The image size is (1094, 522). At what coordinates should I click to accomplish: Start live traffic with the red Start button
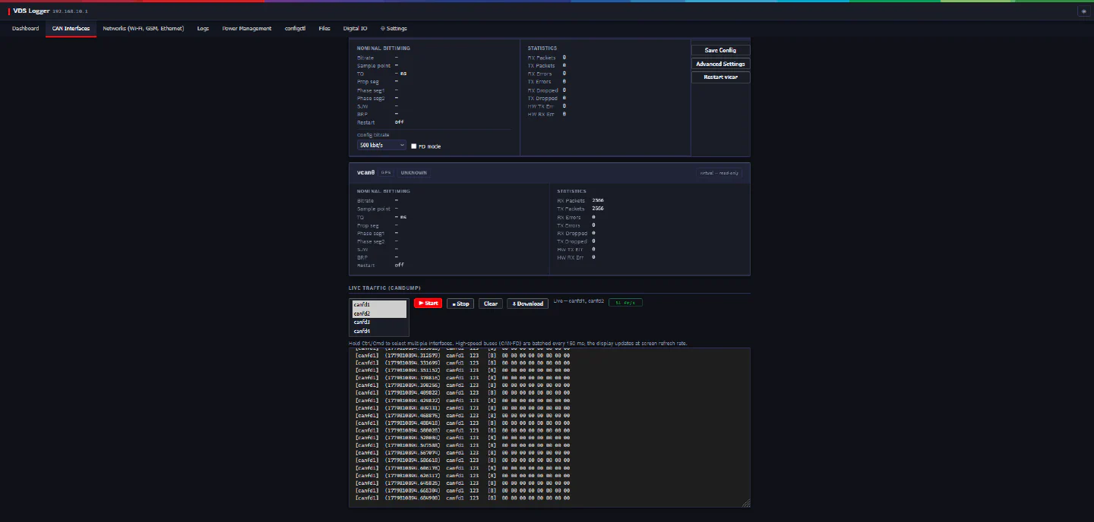point(428,303)
